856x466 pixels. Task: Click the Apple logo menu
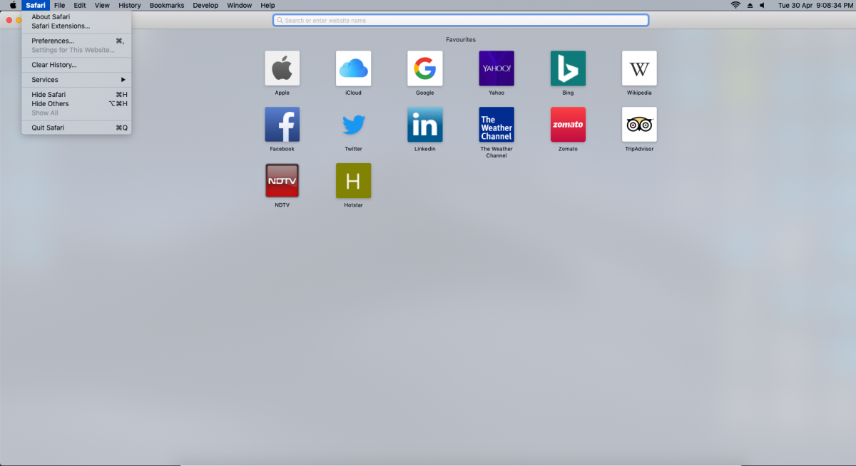(x=12, y=5)
